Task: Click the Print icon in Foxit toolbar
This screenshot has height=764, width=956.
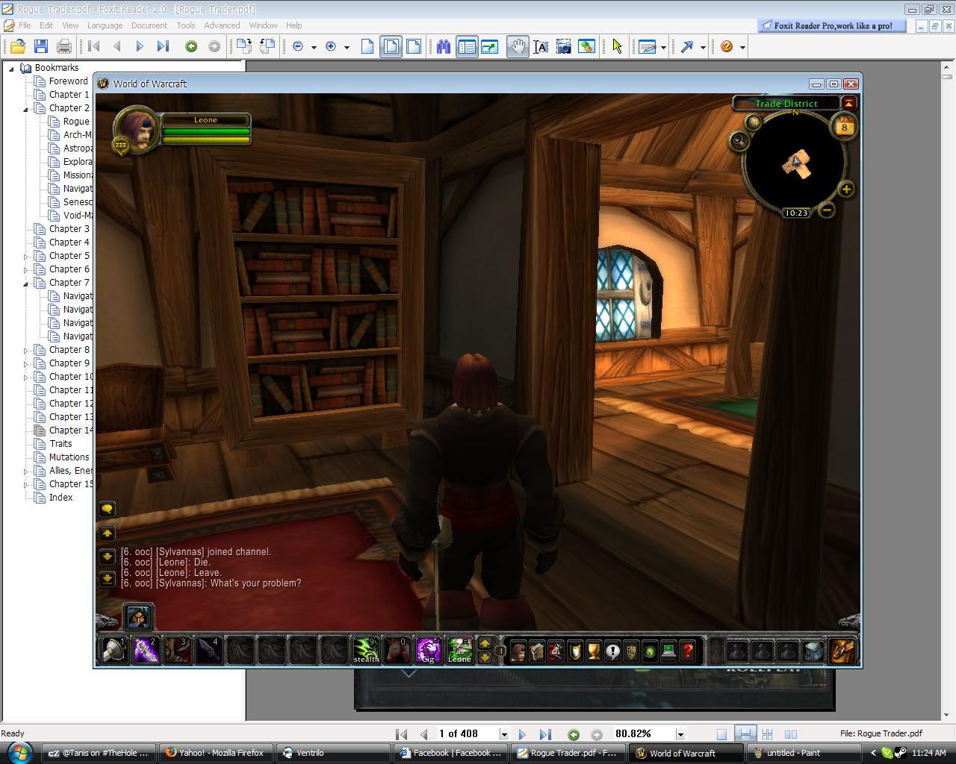Action: coord(64,46)
